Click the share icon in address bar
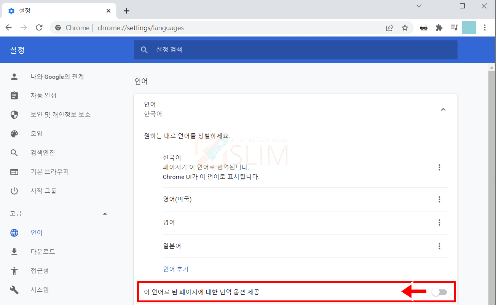Image resolution: width=496 pixels, height=305 pixels. pos(390,27)
